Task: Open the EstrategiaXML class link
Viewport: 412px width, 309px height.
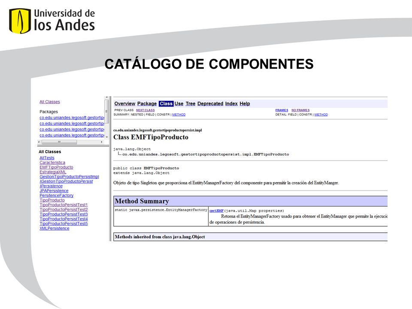Action: point(53,172)
